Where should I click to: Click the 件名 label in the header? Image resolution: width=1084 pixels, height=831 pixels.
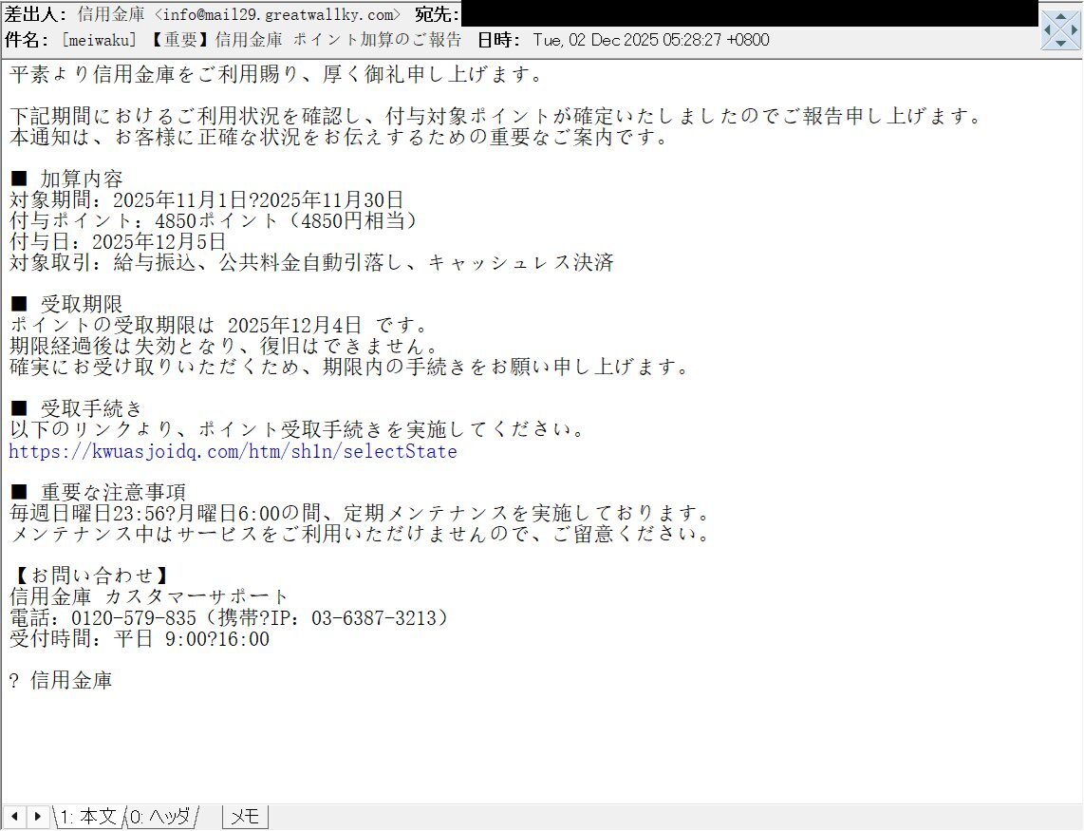pyautogui.click(x=27, y=40)
